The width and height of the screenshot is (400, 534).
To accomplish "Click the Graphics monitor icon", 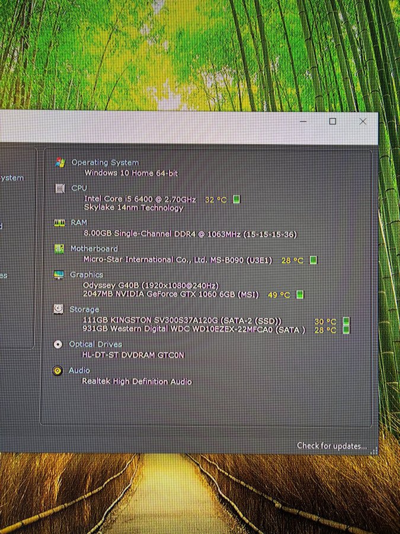I will coord(59,275).
